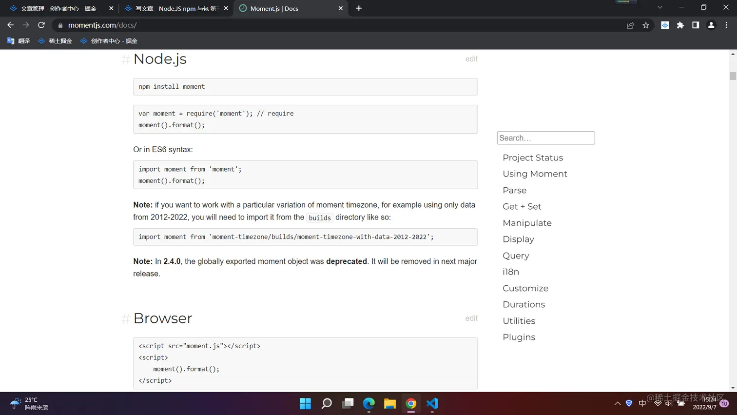Select the Moment.js Docs tab
The height and width of the screenshot is (415, 737).
pyautogui.click(x=291, y=8)
